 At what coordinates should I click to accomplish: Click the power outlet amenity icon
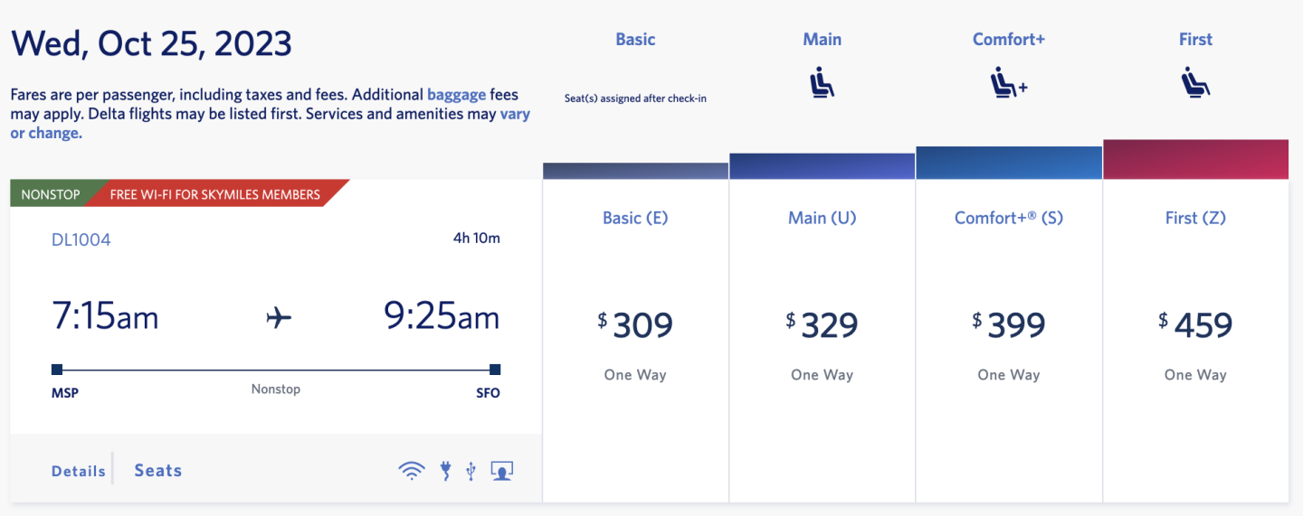[445, 471]
